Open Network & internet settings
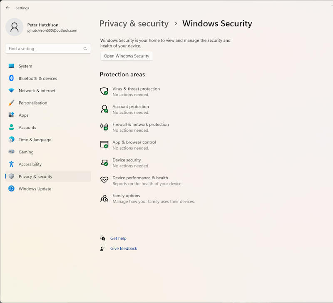 click(x=37, y=91)
